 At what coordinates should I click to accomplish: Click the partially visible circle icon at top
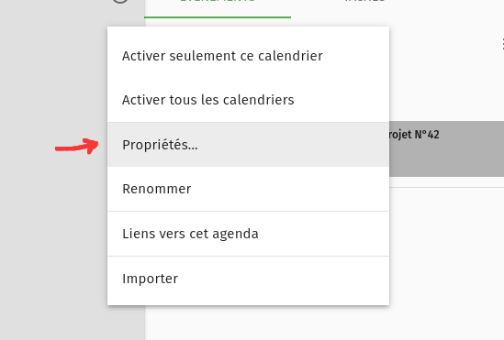(x=120, y=1)
